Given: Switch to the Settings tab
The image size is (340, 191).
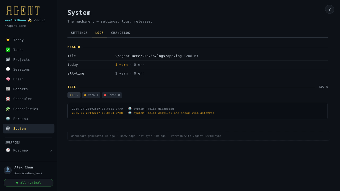Looking at the screenshot, I should click(x=79, y=33).
